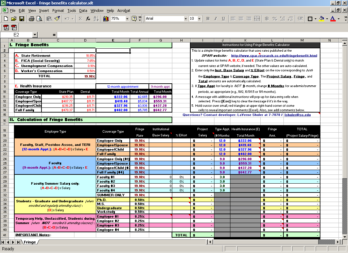The width and height of the screenshot is (348, 253).
Task: Open the Name Box dropdown arrow
Action: [35, 35]
